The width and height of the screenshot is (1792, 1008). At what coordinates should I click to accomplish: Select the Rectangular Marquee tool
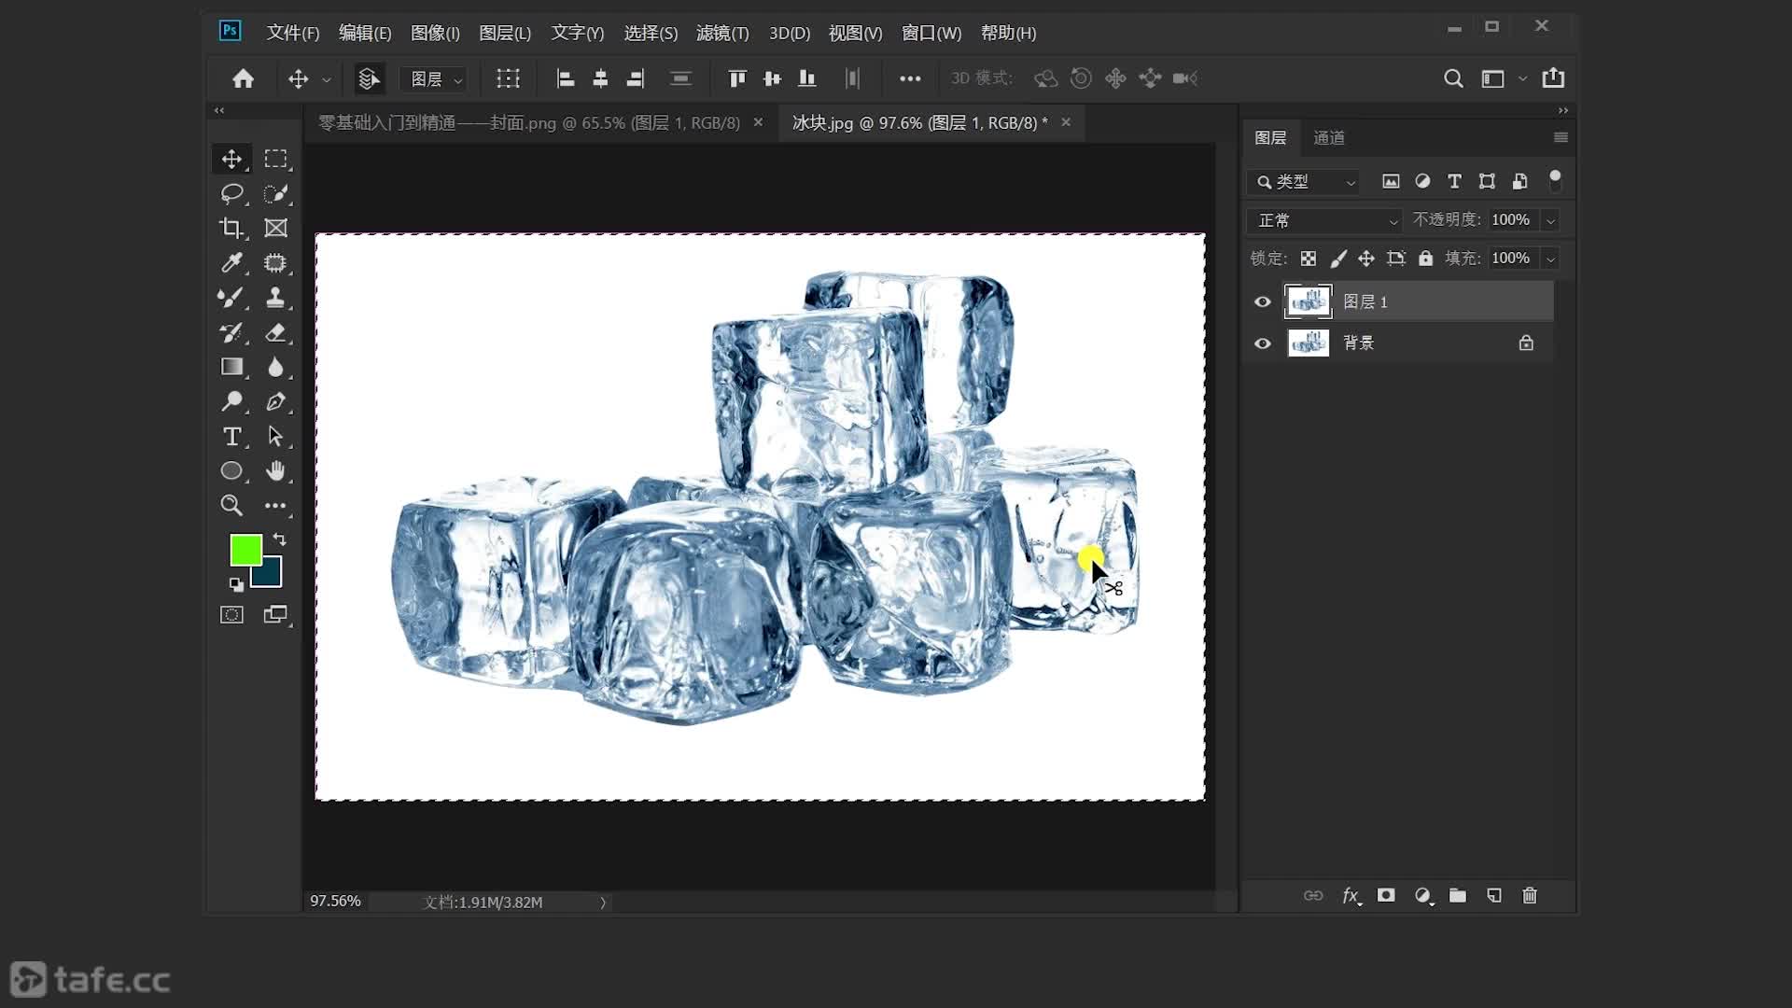click(x=275, y=159)
